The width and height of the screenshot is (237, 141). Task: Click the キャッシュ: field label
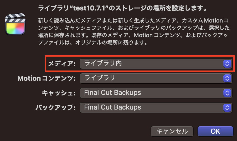59,93
